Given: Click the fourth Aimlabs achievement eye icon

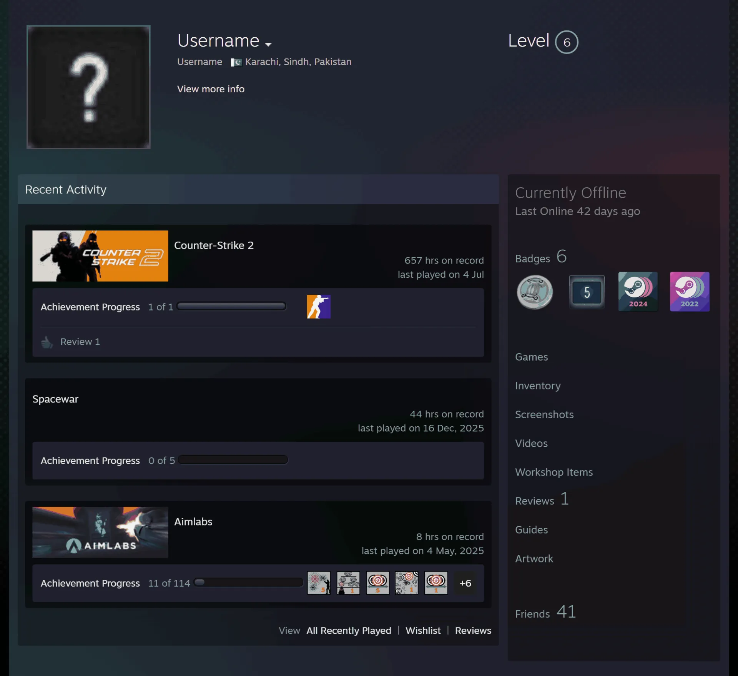Looking at the screenshot, I should click(407, 583).
